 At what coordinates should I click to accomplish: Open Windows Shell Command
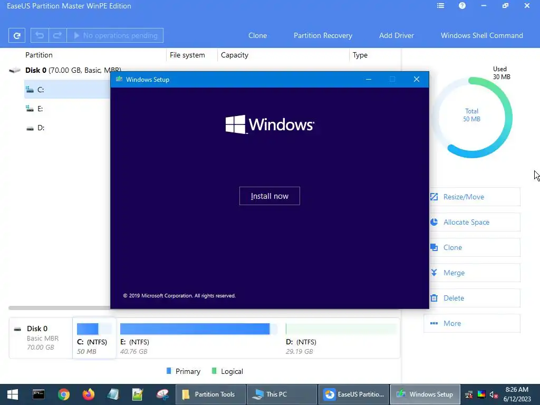pos(482,35)
